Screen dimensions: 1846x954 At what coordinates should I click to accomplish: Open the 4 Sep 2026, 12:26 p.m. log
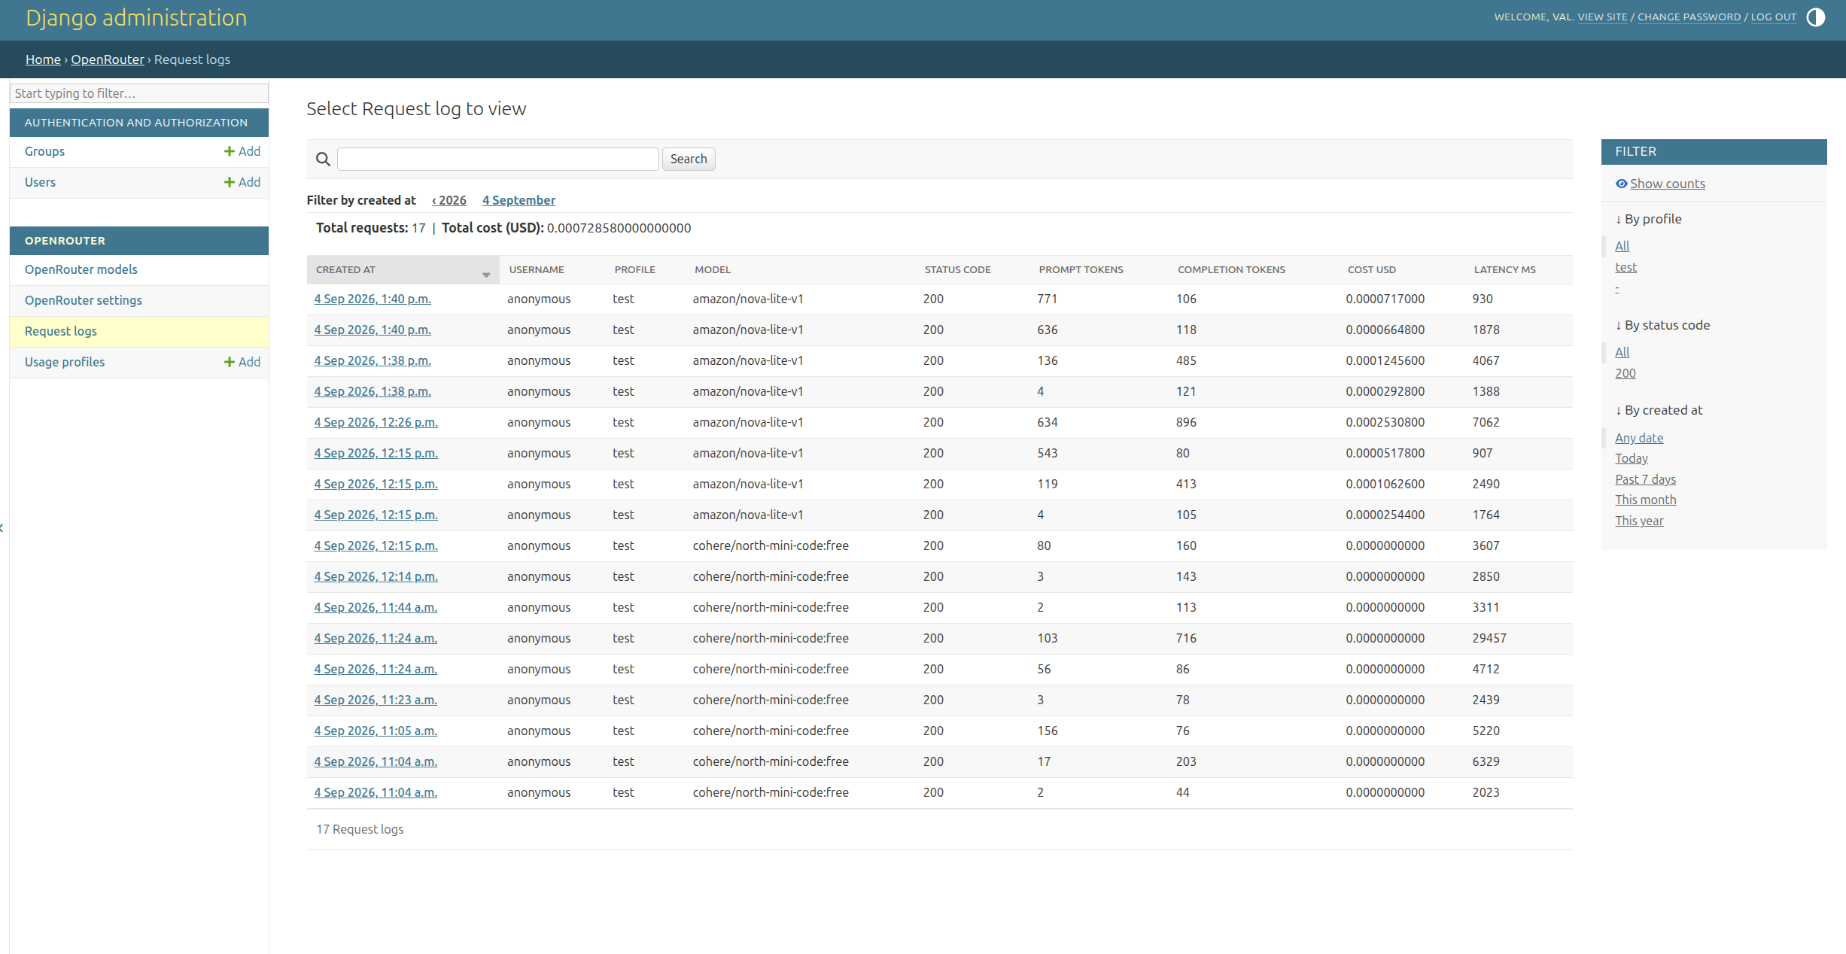pos(376,422)
